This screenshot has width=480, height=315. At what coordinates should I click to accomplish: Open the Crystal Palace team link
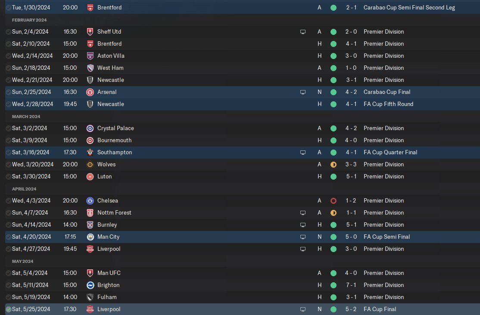tap(115, 128)
